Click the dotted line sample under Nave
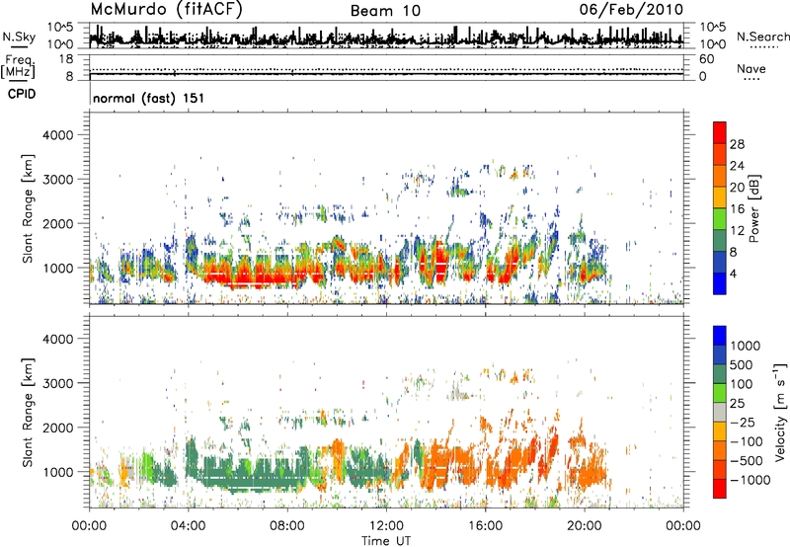The height and width of the screenshot is (547, 790). coord(751,79)
